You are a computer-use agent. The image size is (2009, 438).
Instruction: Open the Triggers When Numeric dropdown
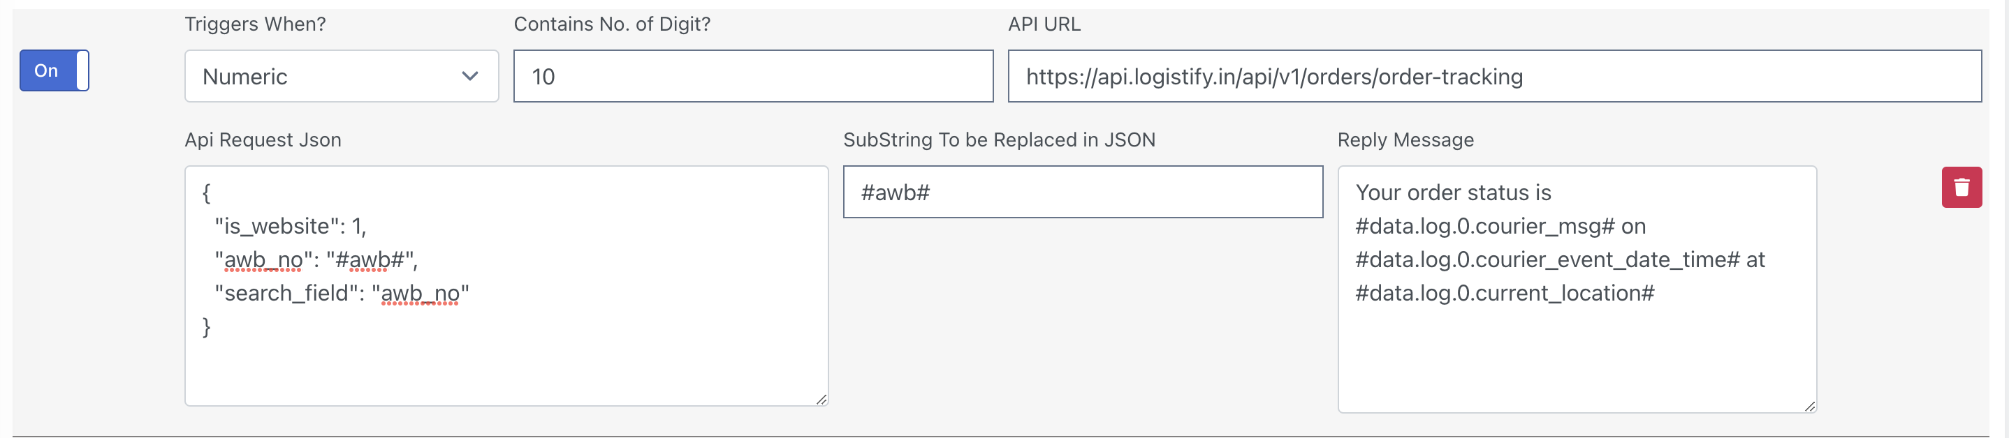click(x=341, y=77)
